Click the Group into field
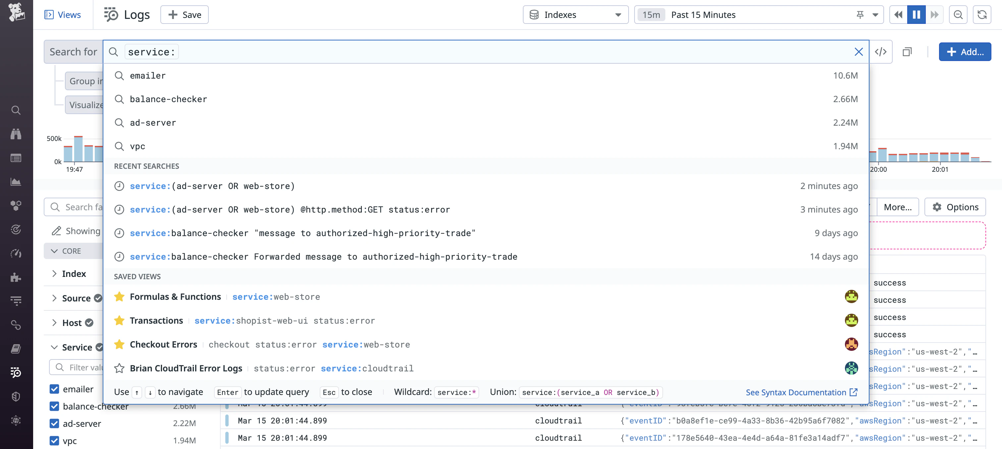The image size is (1002, 449). click(x=84, y=81)
